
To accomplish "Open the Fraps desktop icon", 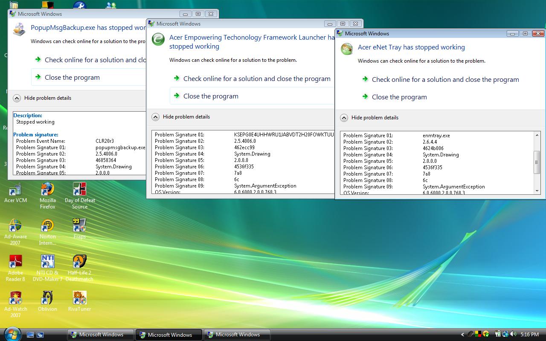I will coord(80,226).
